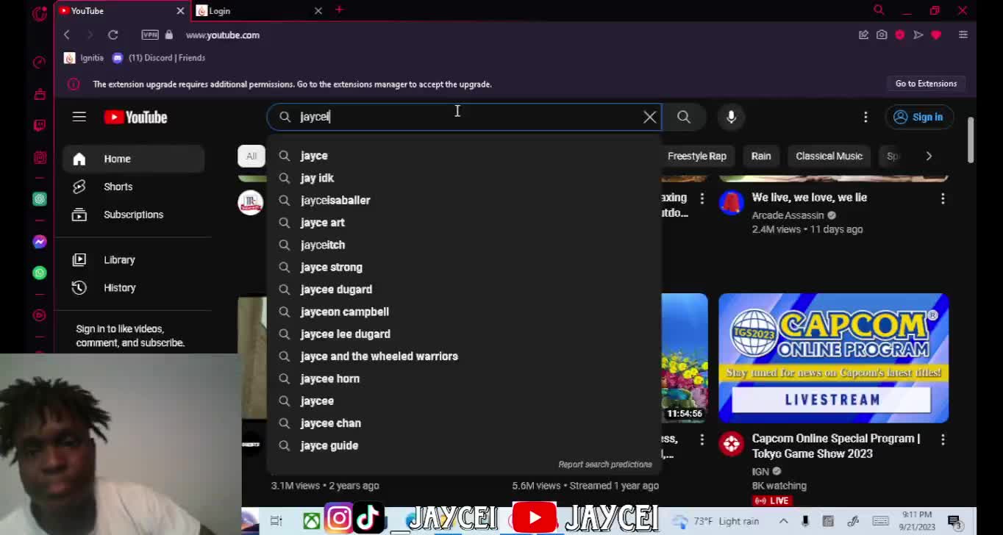
Task: Open options for "We live, we love" video
Action: click(x=943, y=198)
